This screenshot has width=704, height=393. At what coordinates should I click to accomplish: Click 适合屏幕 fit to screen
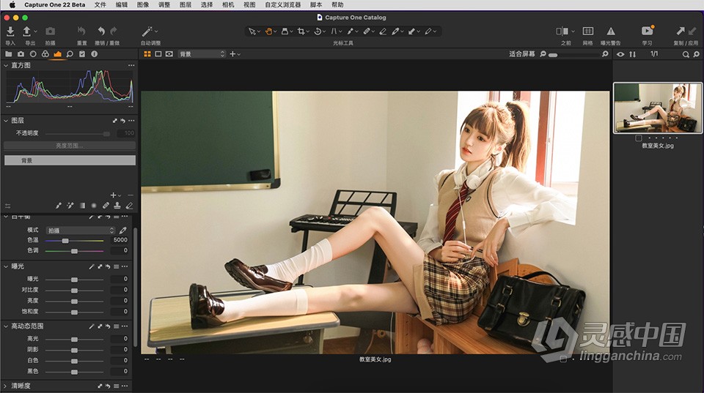coord(521,53)
